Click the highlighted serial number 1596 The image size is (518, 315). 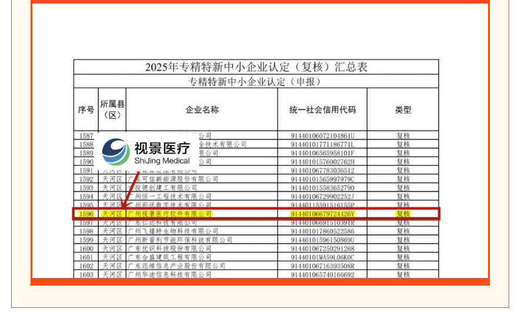click(86, 214)
